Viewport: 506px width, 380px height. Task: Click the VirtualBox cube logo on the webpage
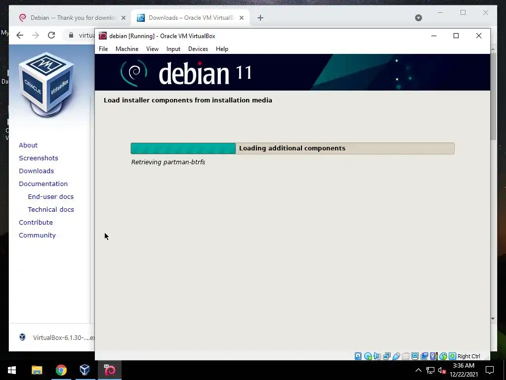tap(46, 85)
